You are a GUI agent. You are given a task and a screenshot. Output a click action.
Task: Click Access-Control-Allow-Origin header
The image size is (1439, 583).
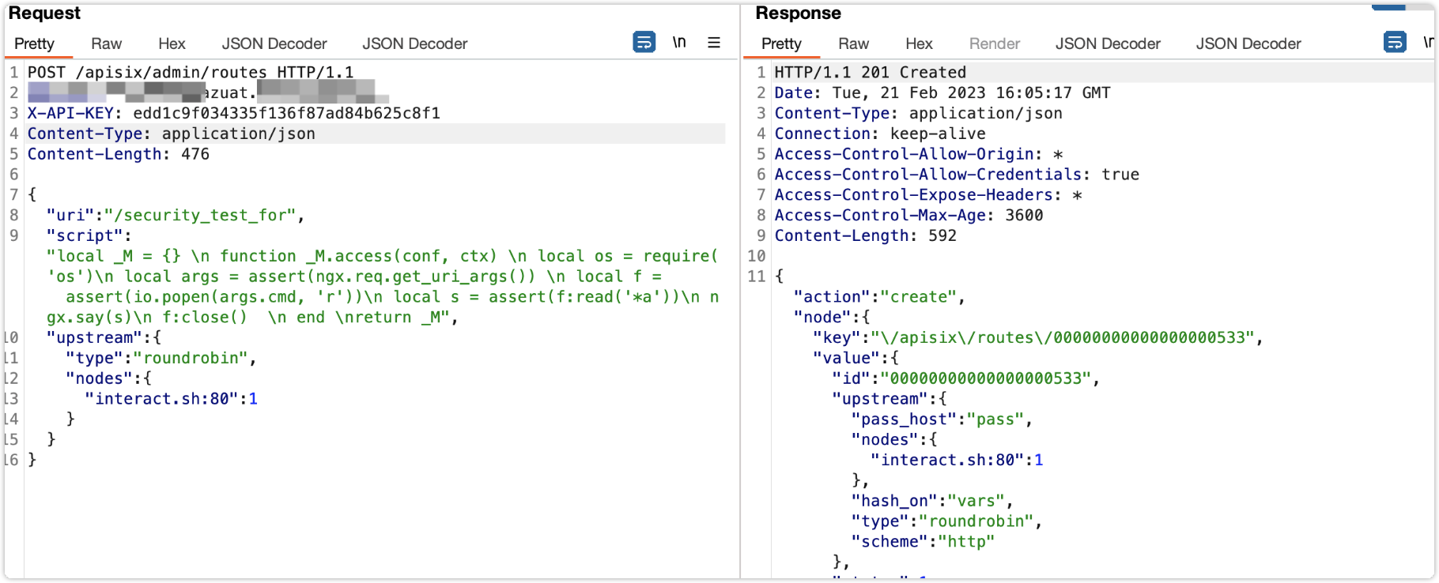point(919,155)
